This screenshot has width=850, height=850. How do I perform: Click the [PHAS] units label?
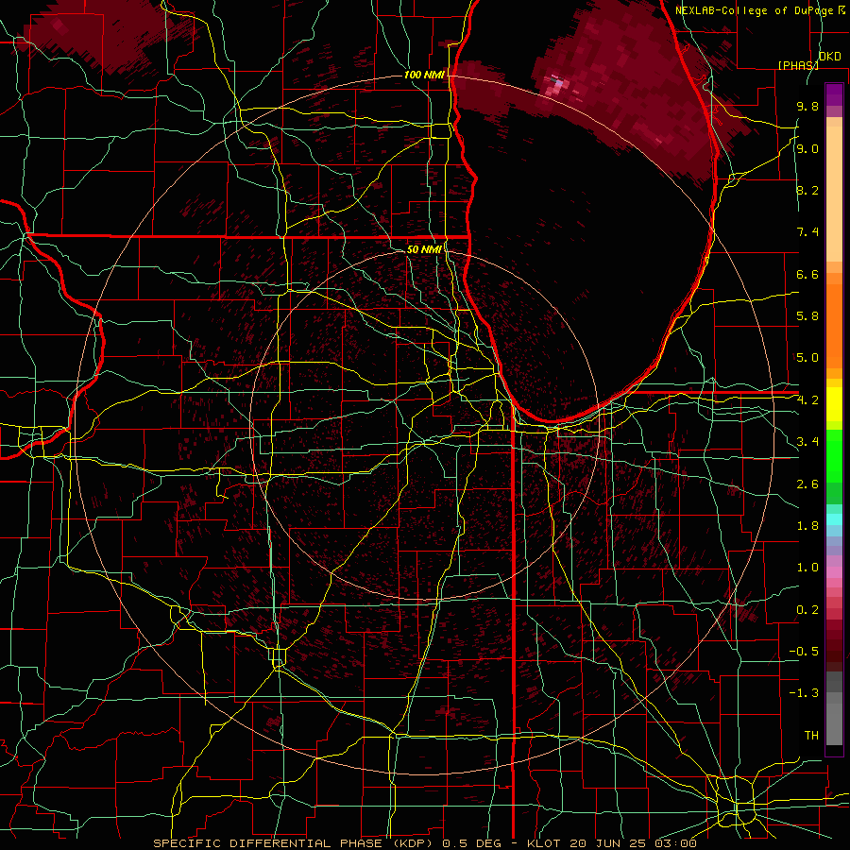798,65
